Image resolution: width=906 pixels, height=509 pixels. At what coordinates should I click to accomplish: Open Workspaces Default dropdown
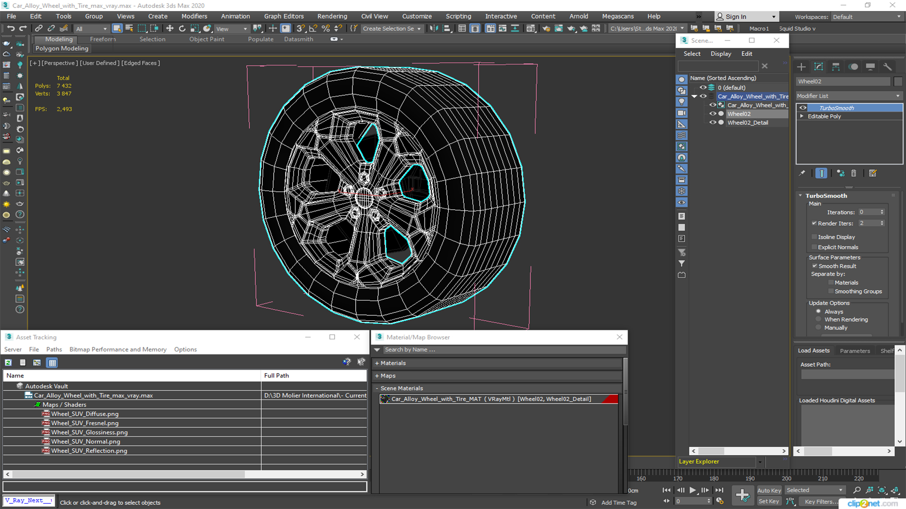pyautogui.click(x=867, y=16)
